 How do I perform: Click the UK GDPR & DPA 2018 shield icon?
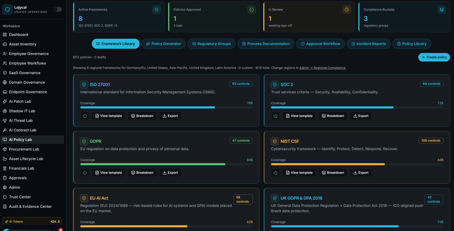(x=275, y=198)
